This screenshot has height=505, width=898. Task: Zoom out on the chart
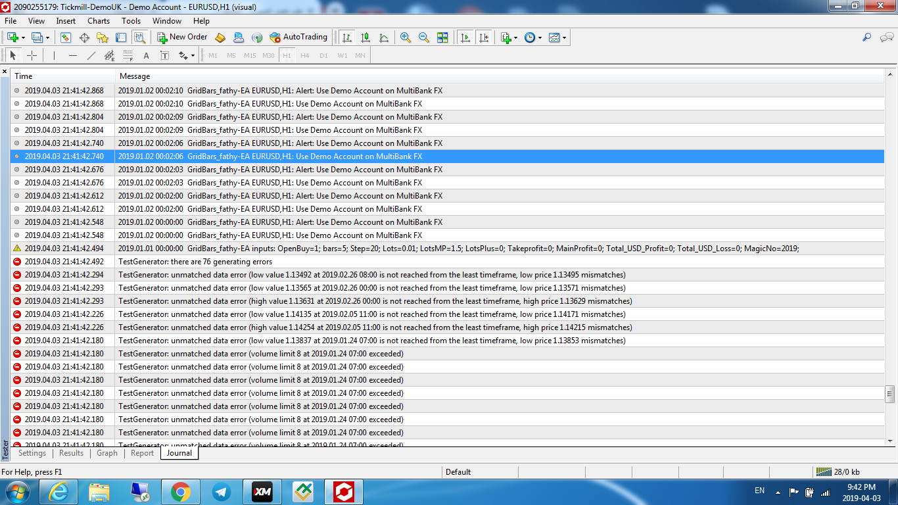pyautogui.click(x=424, y=37)
